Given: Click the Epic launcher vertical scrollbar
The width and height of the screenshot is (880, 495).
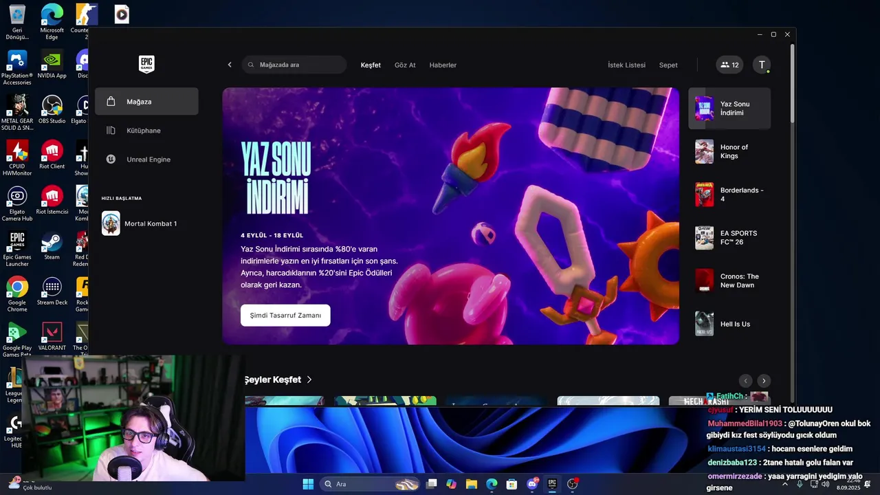Looking at the screenshot, I should tap(792, 84).
